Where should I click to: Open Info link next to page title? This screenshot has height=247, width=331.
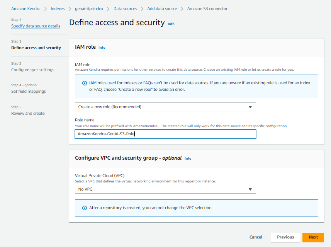(x=171, y=24)
